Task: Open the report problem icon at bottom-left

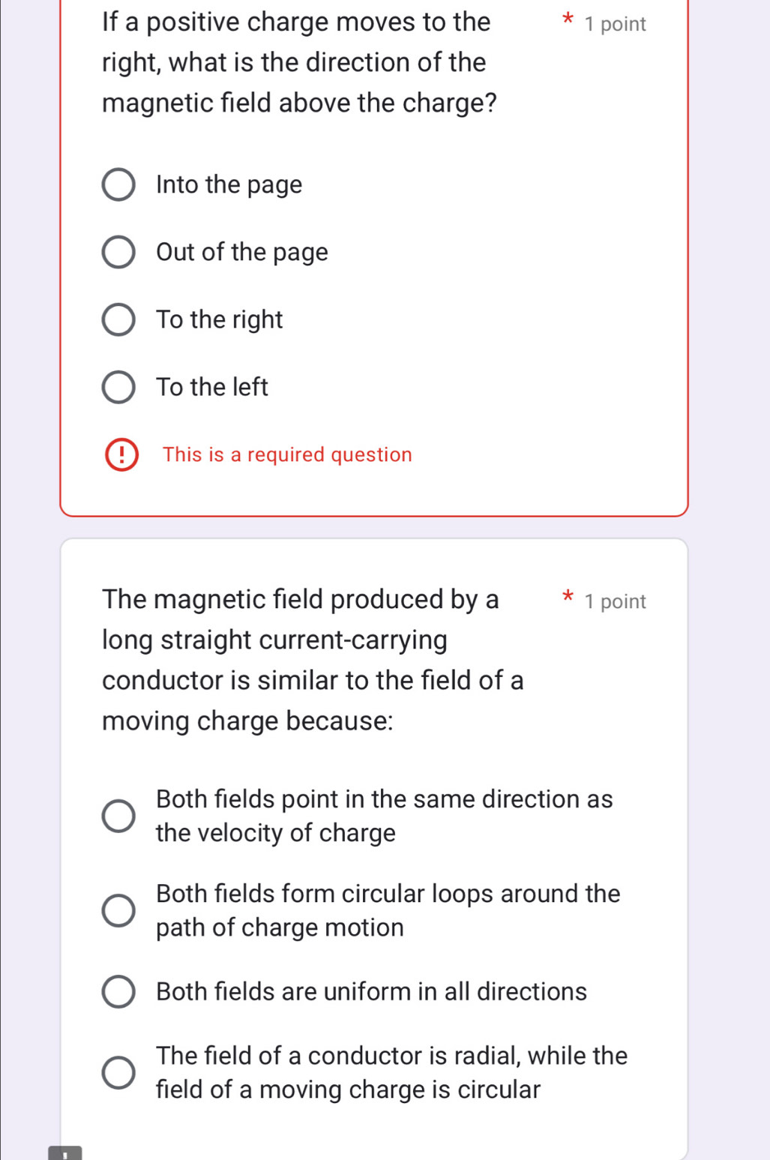Action: (x=65, y=1153)
